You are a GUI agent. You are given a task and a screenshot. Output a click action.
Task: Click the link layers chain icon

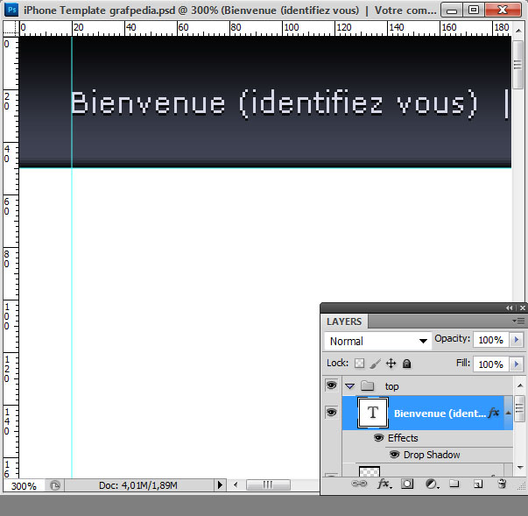[359, 484]
